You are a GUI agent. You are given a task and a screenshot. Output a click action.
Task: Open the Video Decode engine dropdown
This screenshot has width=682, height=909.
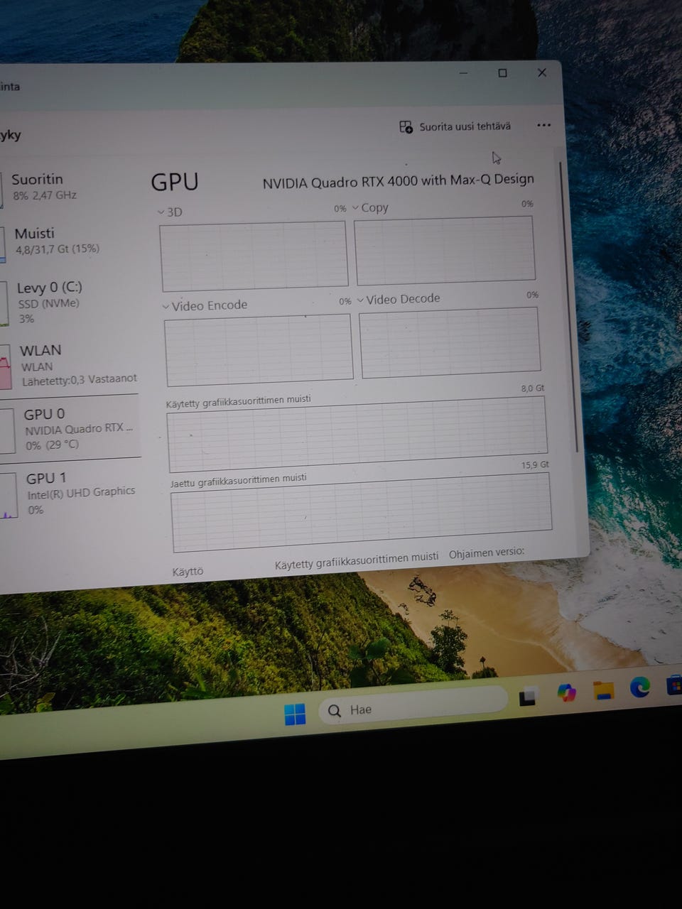point(399,299)
